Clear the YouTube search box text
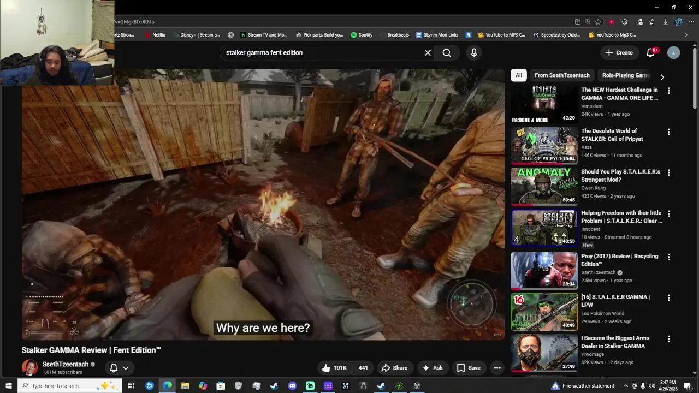The height and width of the screenshot is (393, 699). point(428,53)
